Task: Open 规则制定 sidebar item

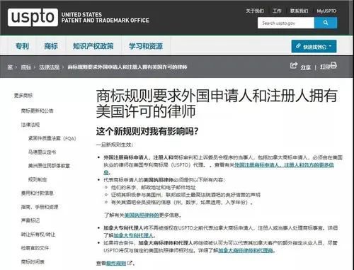Action: click(x=38, y=179)
